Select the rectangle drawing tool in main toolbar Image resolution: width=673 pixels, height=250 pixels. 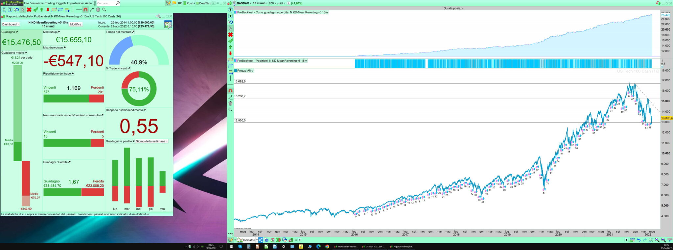60,10
